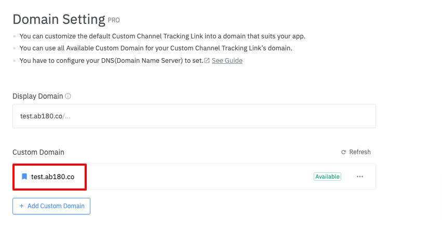Open the three-dot menu for test.ab180.co
This screenshot has height=230, width=442.
pos(360,177)
